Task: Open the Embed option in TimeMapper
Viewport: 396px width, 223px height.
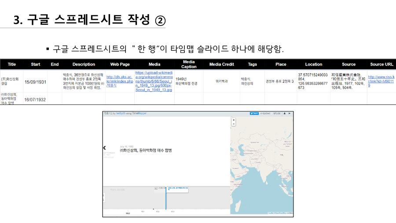Action: pos(265,113)
